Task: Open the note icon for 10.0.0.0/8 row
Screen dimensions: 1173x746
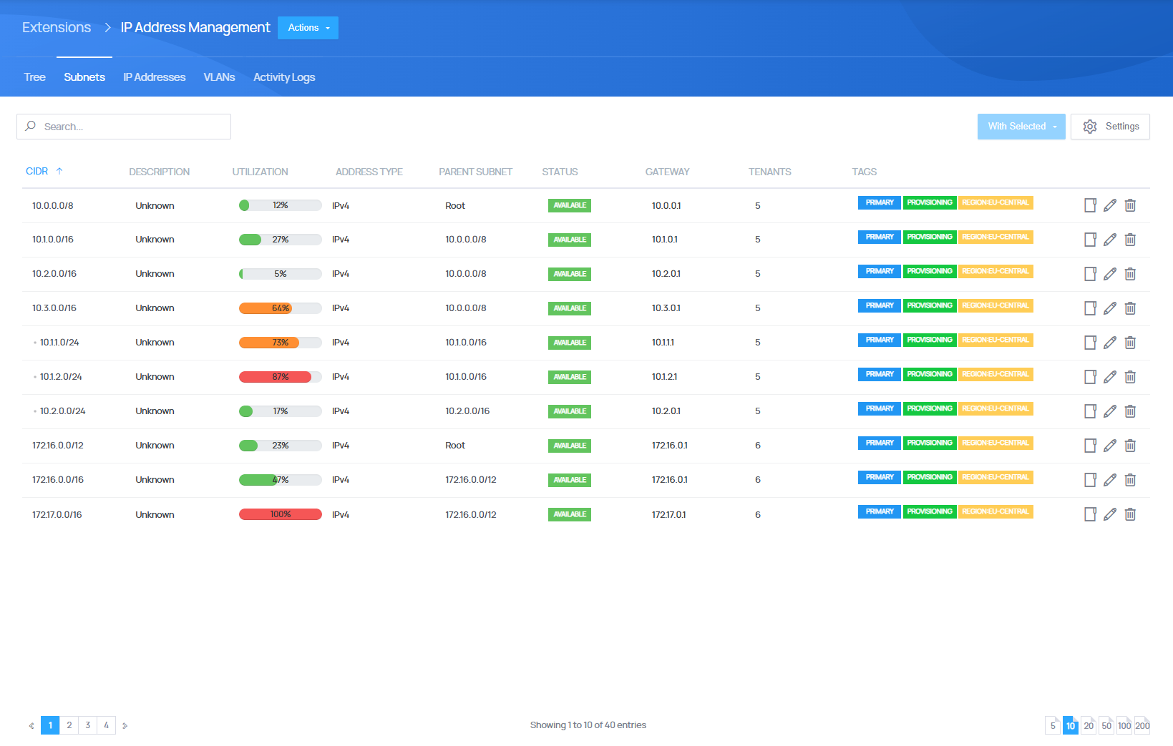Action: [1090, 205]
